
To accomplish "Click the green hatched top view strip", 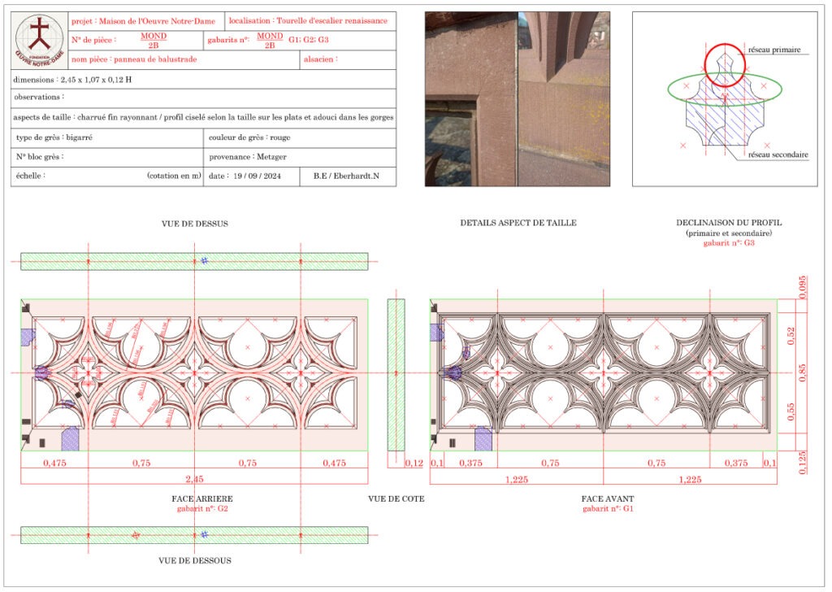I will click(x=194, y=262).
